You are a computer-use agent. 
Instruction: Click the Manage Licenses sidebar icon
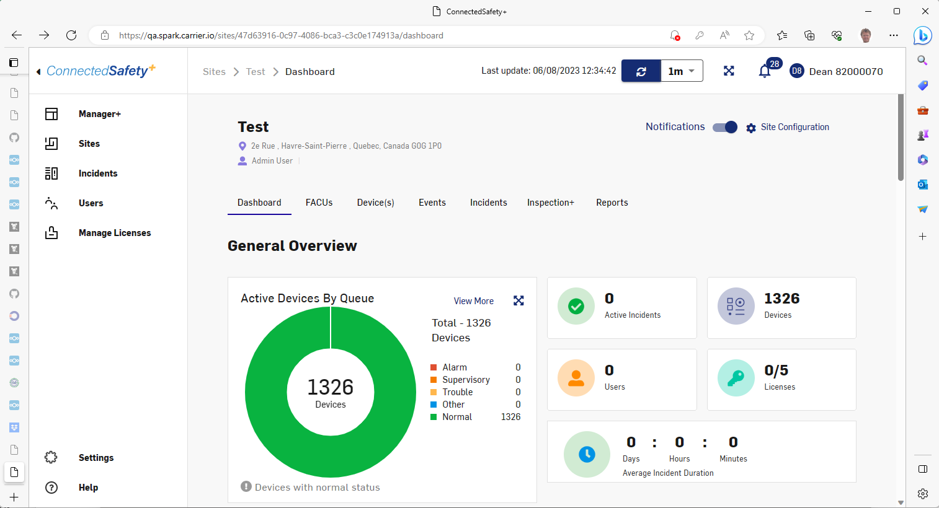tap(51, 233)
